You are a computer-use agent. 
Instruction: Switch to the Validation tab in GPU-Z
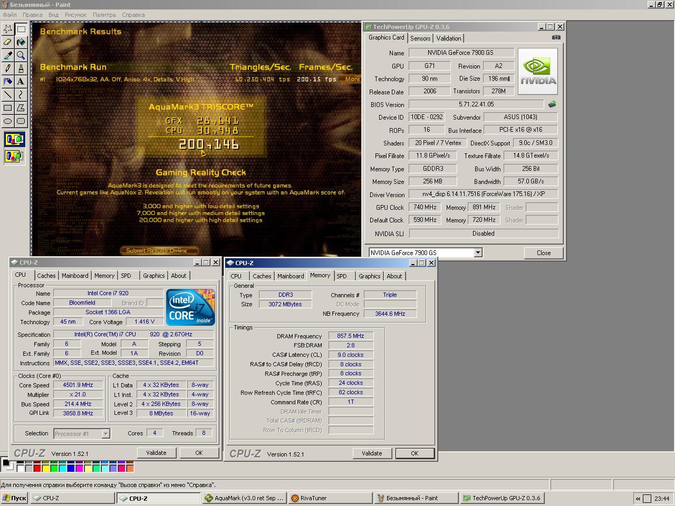click(449, 38)
